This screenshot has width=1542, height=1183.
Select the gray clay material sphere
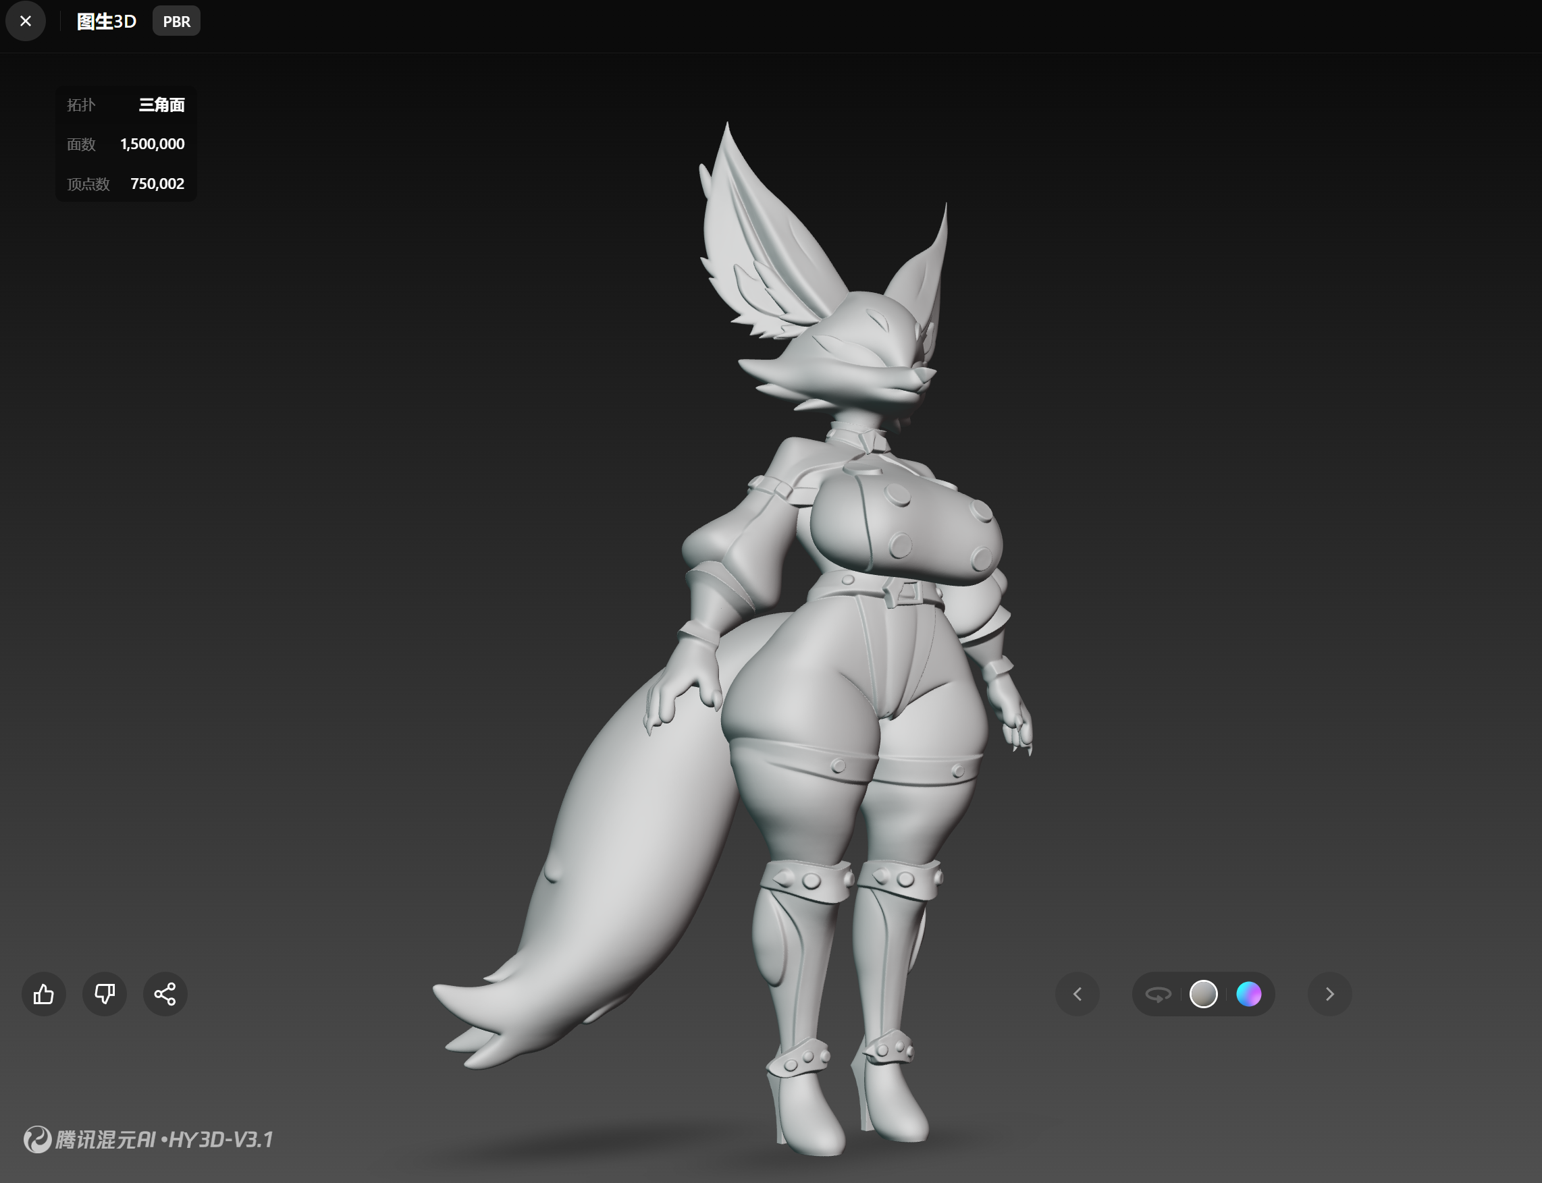click(1203, 993)
